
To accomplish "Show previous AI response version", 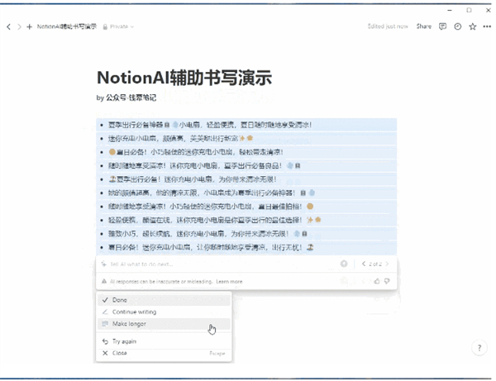I will pos(364,264).
